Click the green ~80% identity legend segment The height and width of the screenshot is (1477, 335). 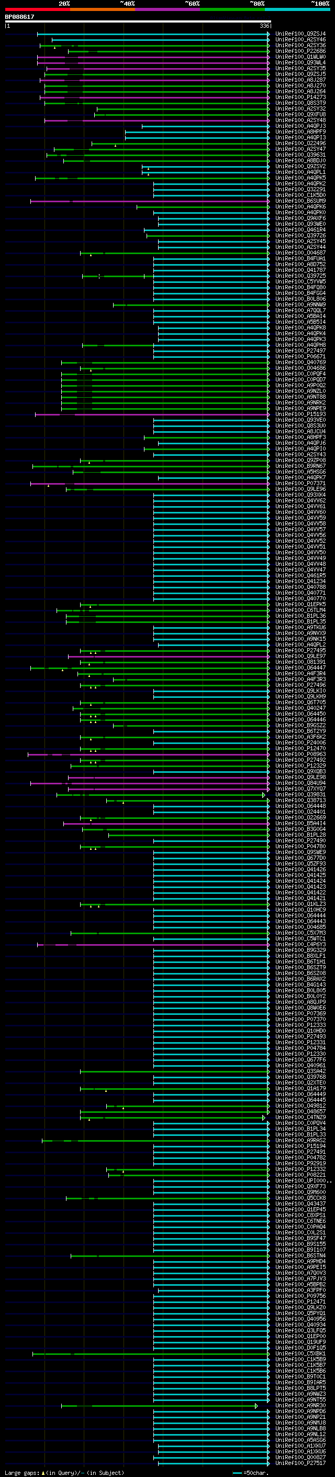(232, 9)
